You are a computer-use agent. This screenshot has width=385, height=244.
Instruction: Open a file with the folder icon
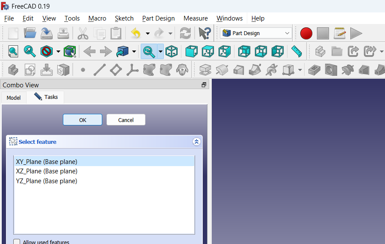(30, 33)
